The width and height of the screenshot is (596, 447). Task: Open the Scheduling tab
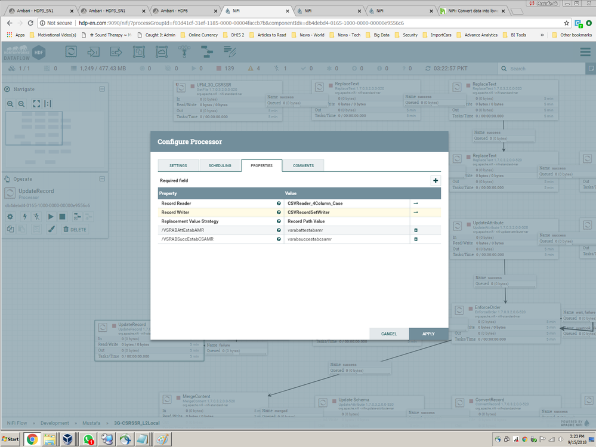coord(220,166)
